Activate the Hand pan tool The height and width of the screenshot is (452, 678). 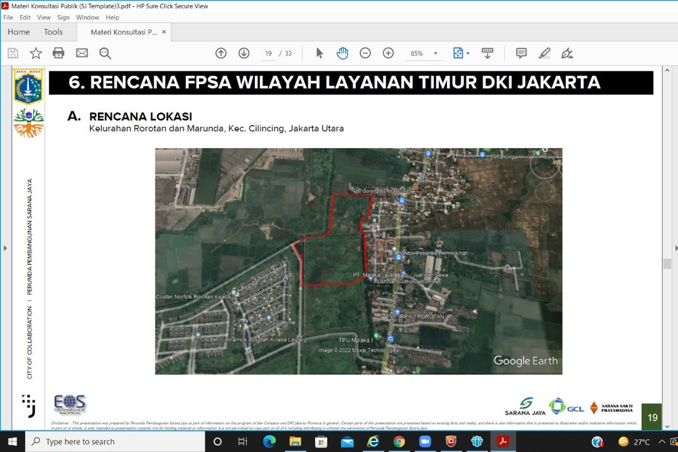[x=342, y=53]
